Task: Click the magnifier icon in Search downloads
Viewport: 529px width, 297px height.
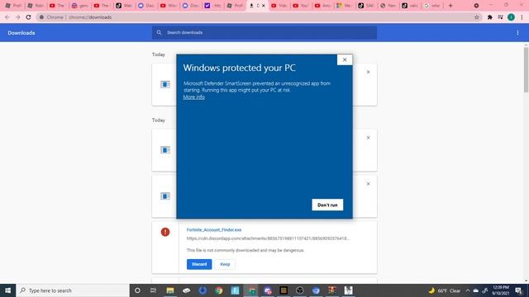Action: click(159, 33)
